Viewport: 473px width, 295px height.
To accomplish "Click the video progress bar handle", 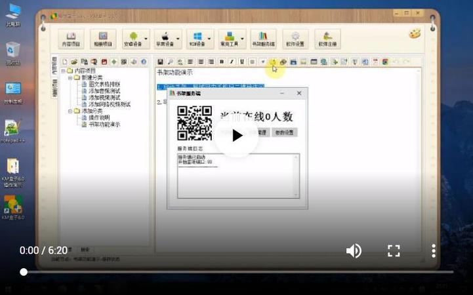I will point(24,272).
